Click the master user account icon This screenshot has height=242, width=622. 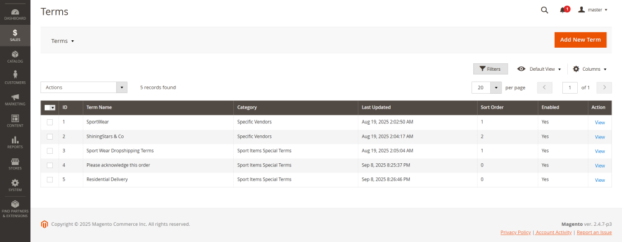582,9
